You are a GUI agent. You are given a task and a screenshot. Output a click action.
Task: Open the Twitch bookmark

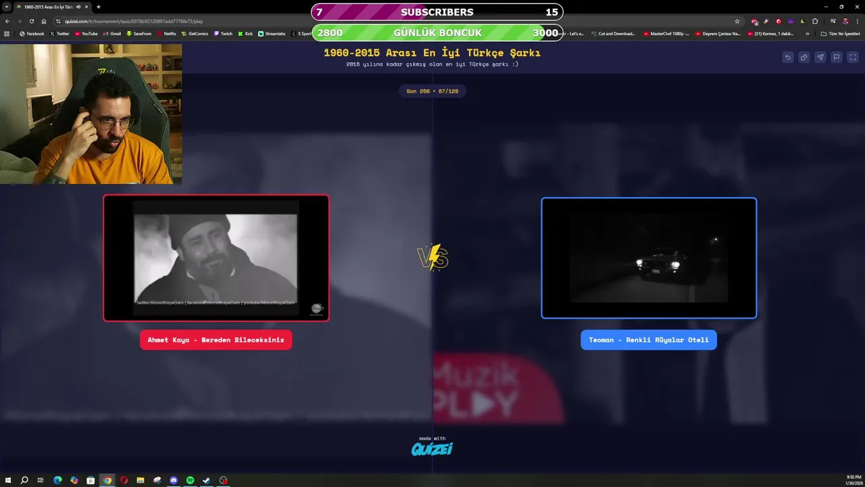(x=223, y=33)
